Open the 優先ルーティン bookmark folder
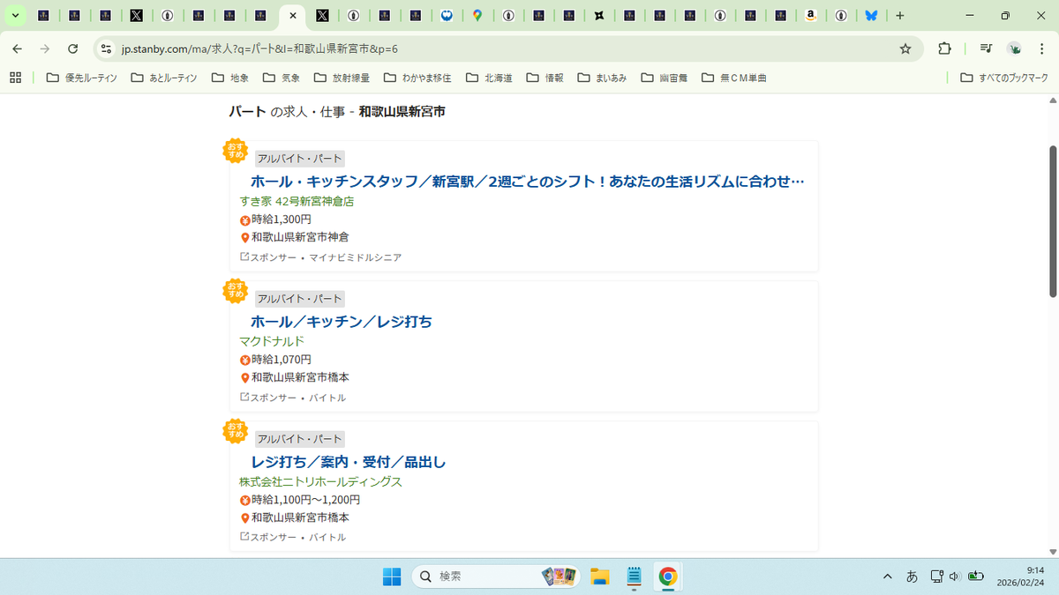1059x595 pixels. click(x=81, y=78)
